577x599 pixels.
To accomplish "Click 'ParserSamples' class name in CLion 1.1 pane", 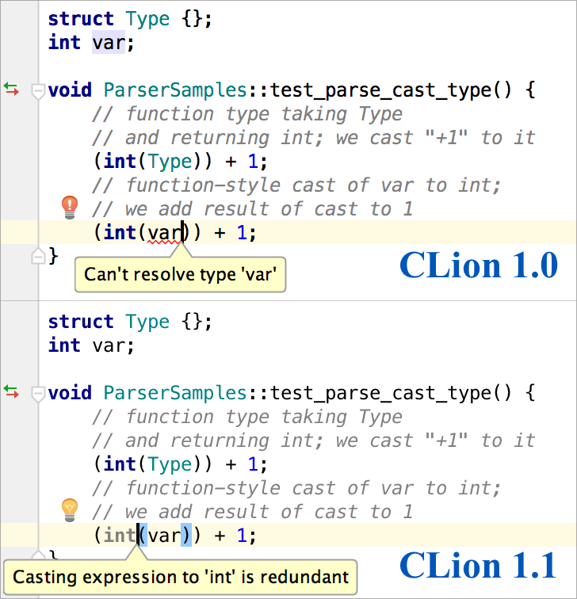I will click(175, 393).
